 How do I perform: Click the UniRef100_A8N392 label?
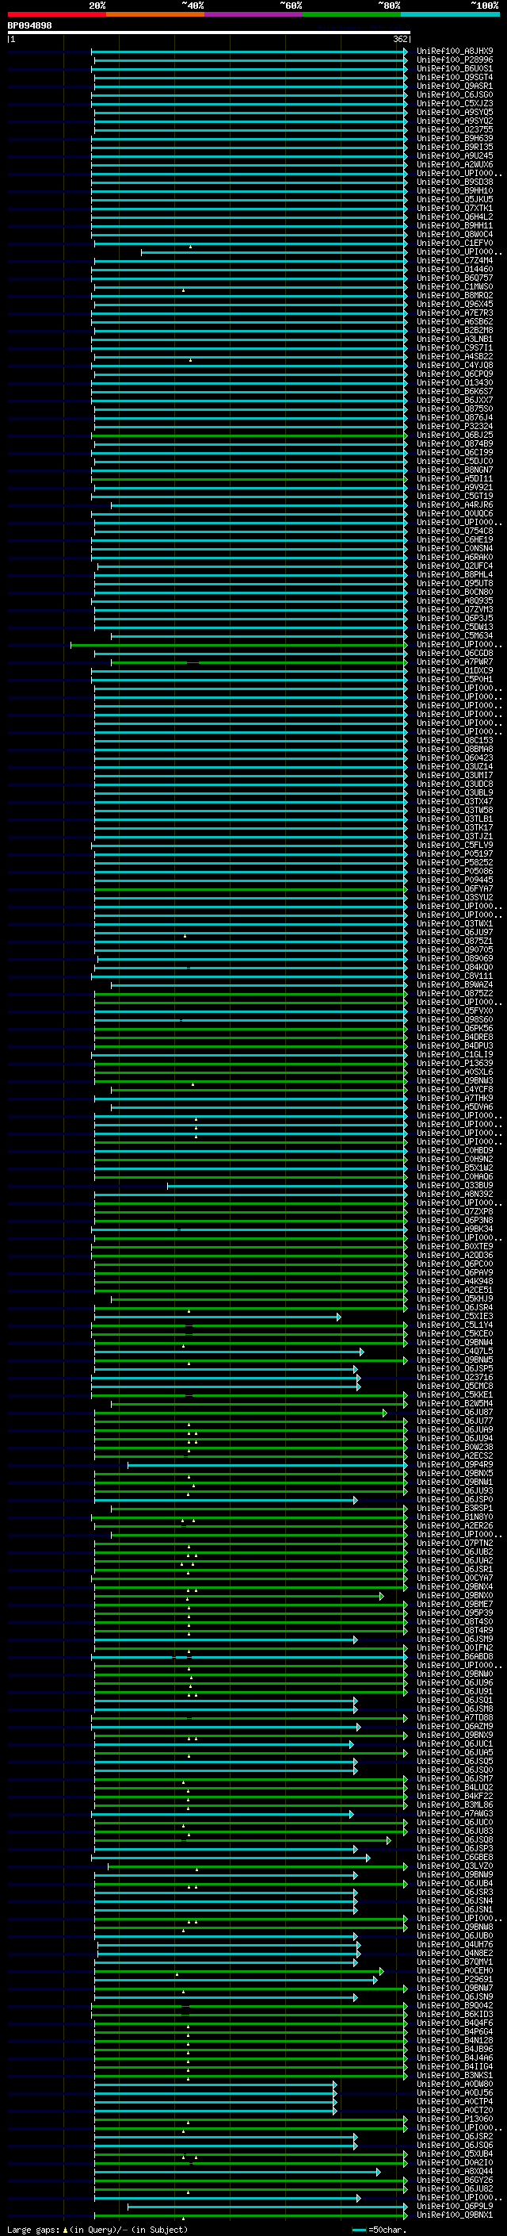tap(455, 1194)
